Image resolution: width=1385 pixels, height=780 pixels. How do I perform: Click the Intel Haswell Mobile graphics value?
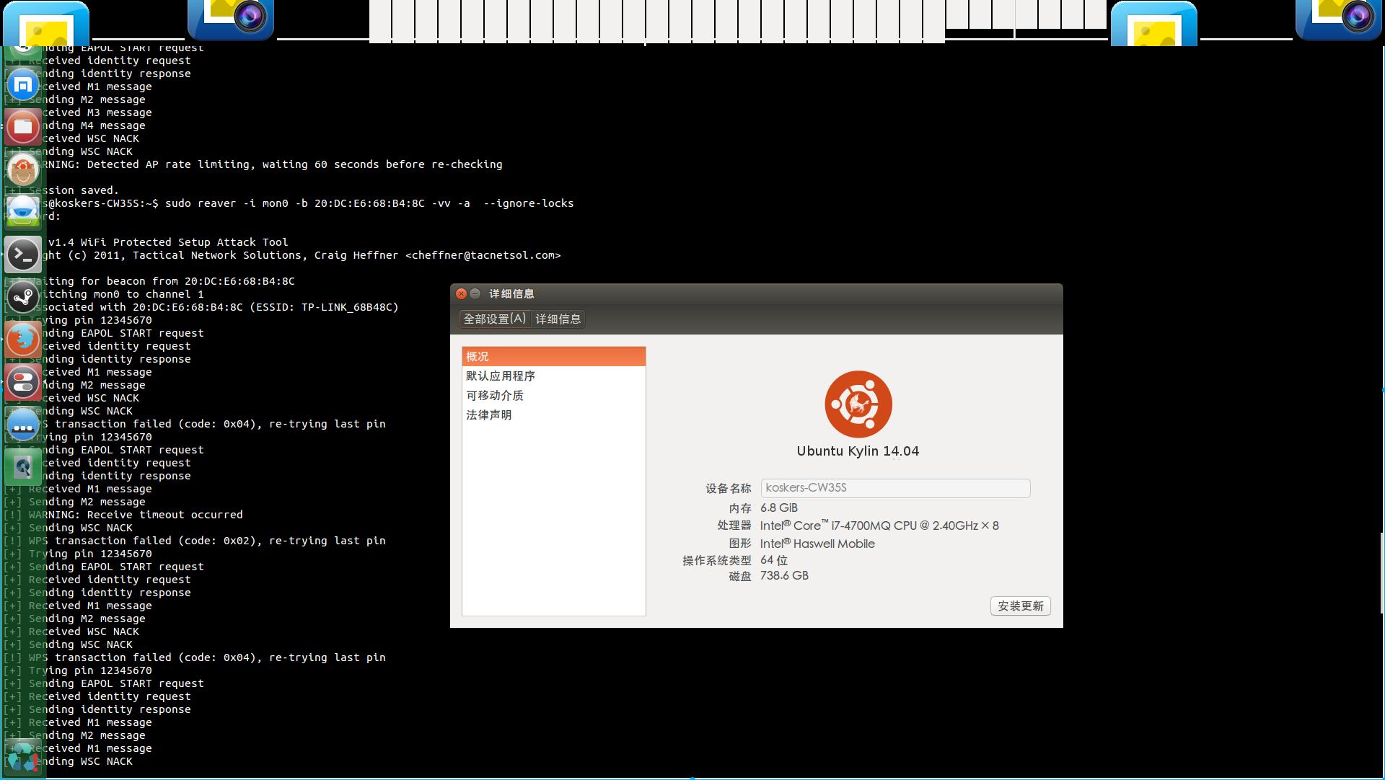[x=817, y=544]
